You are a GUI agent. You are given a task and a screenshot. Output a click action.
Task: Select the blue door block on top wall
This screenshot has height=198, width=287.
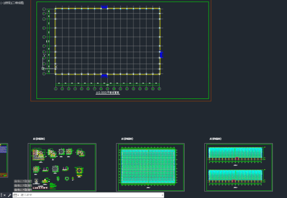(x=104, y=7)
